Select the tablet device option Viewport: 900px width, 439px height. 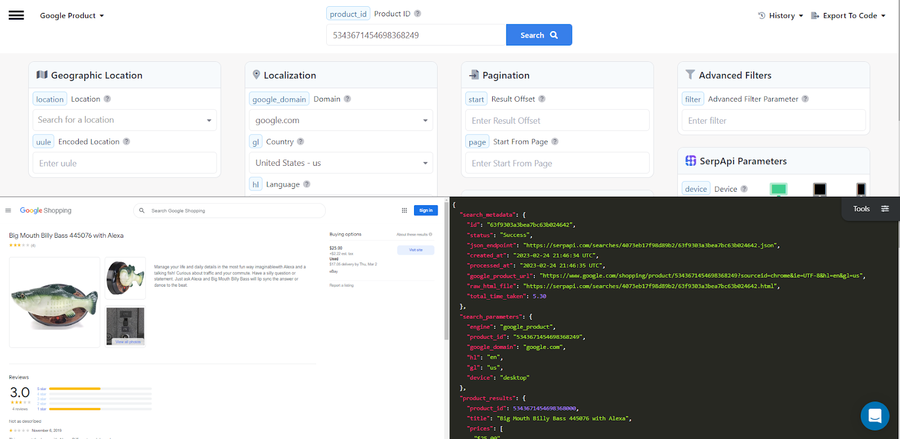coord(820,189)
